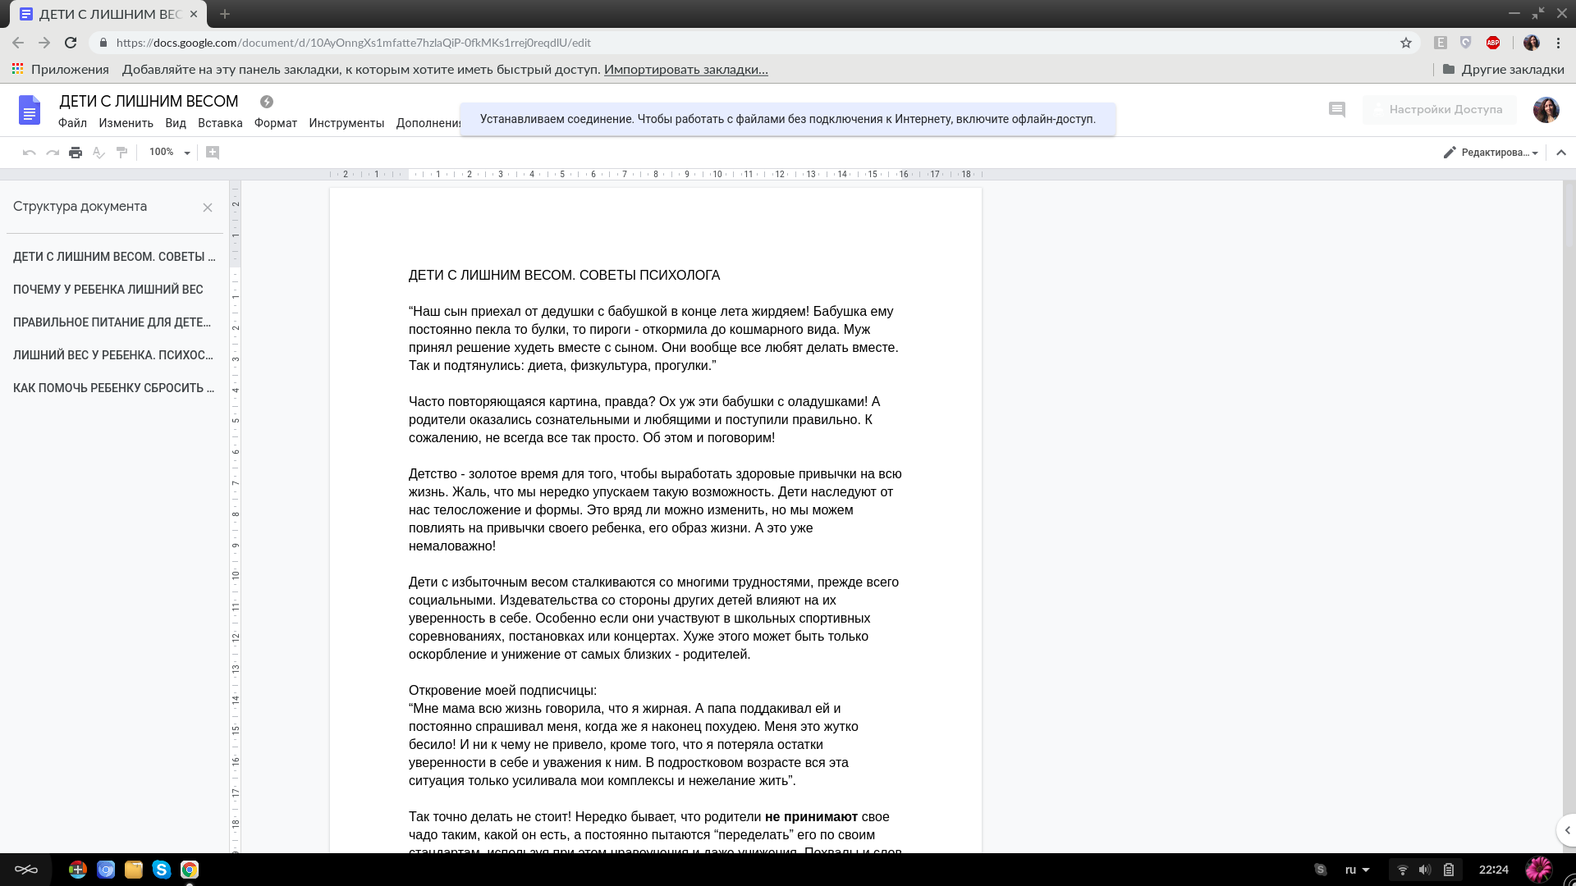
Task: Click the add comment plus icon
Action: point(213,153)
